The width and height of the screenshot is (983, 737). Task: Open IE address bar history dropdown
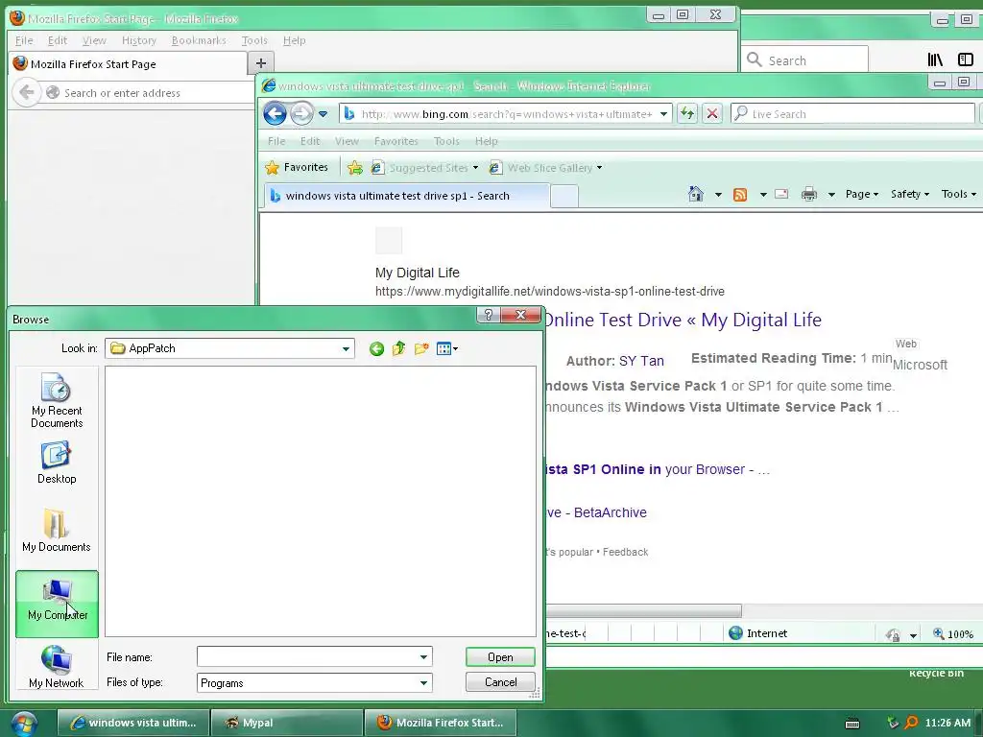663,114
